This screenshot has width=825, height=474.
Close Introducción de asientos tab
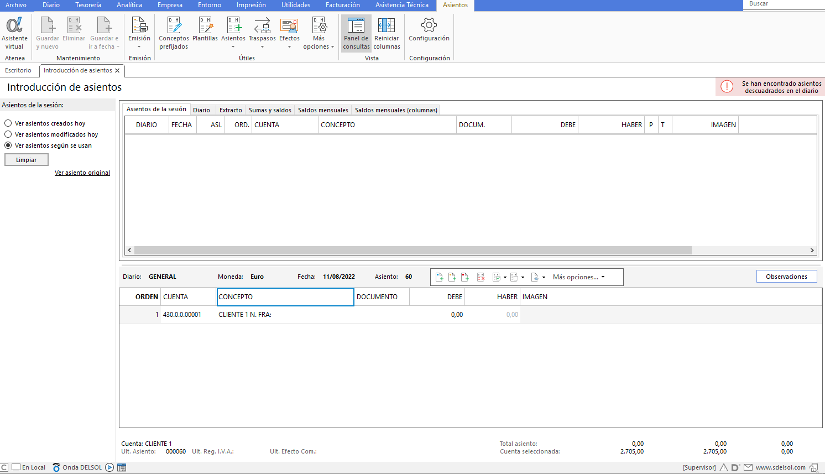tap(117, 71)
